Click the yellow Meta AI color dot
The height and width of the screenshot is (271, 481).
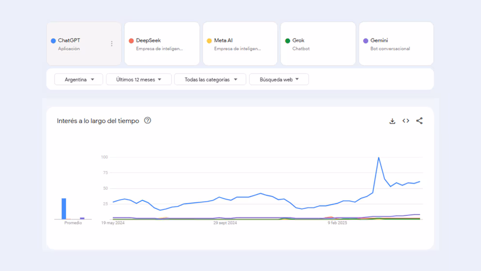(x=209, y=41)
